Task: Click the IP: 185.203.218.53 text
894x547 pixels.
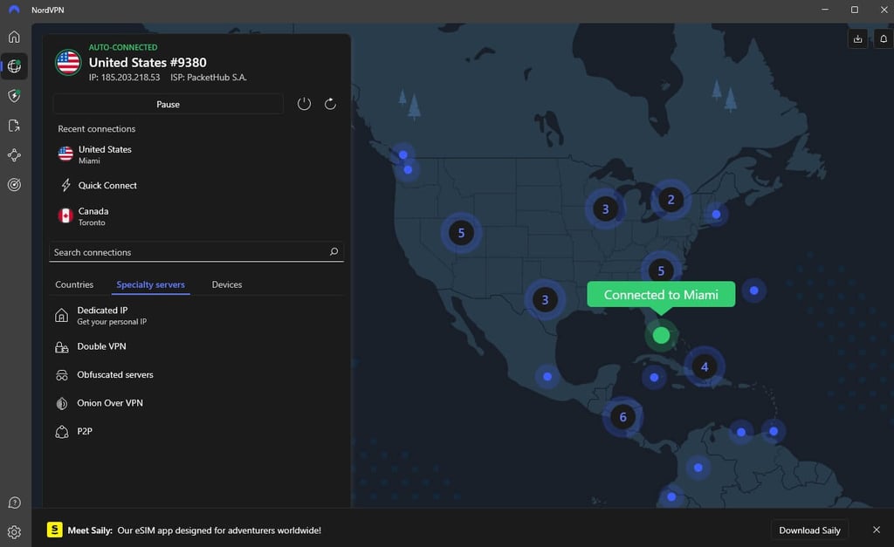Action: coord(124,78)
